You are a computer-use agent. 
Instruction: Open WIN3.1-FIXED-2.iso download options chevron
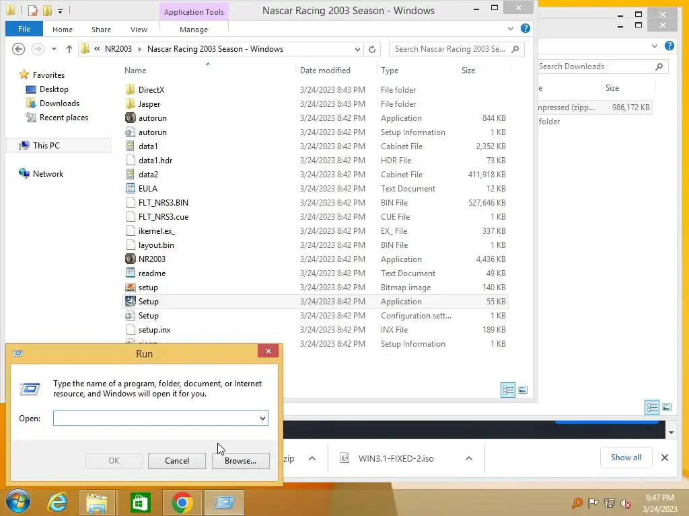[x=469, y=458]
